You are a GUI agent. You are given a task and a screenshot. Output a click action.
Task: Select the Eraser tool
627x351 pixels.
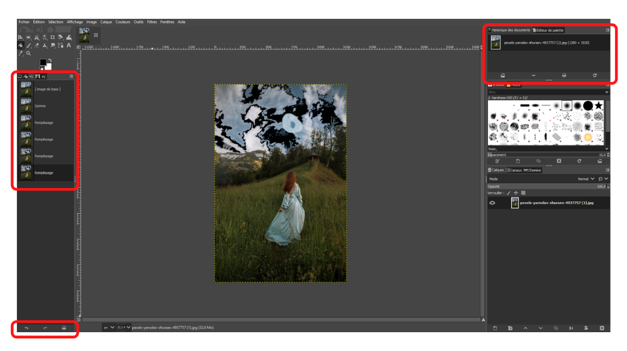(x=37, y=45)
